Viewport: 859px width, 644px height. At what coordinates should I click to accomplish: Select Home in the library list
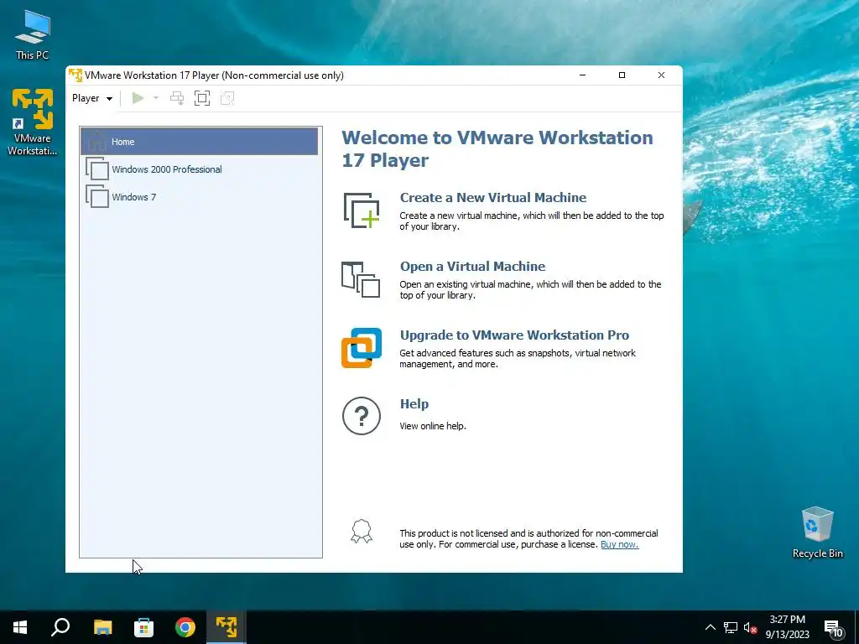pyautogui.click(x=199, y=141)
